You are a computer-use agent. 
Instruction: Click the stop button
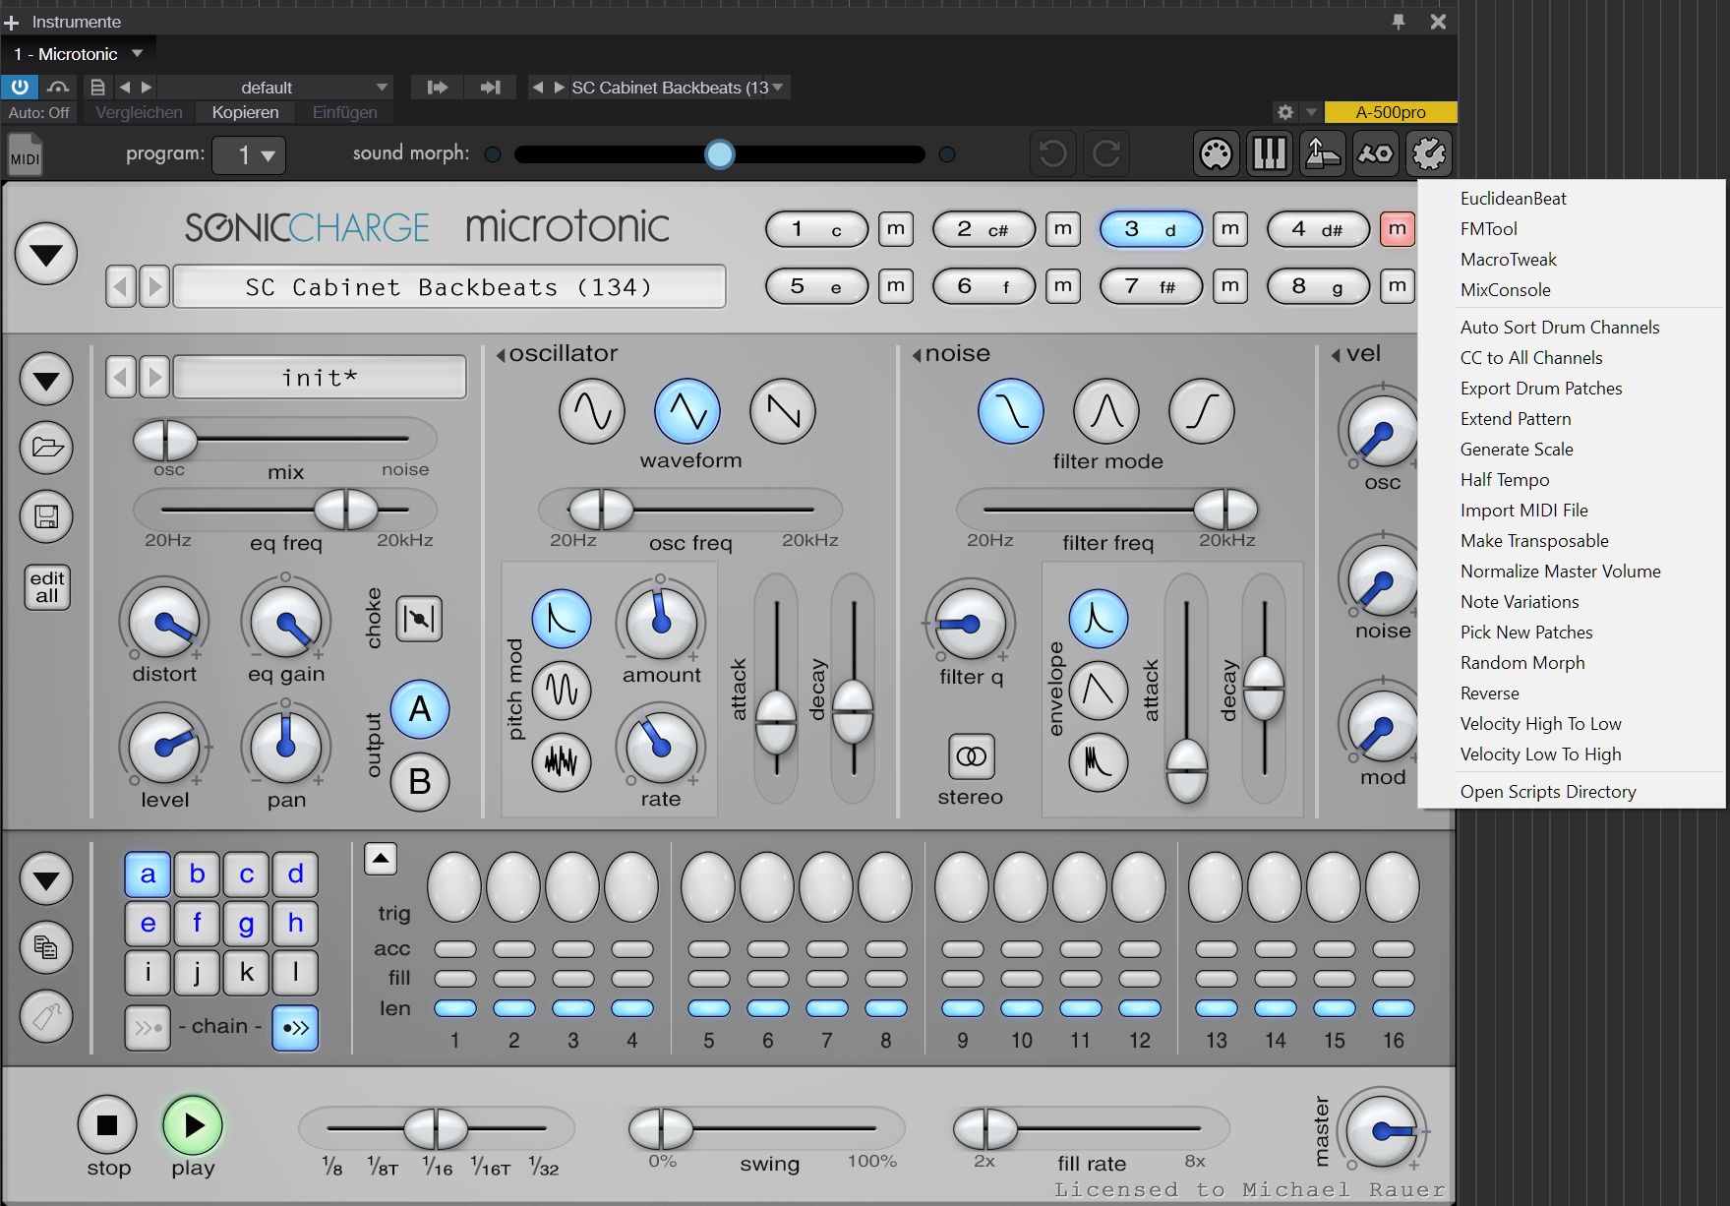pos(107,1124)
